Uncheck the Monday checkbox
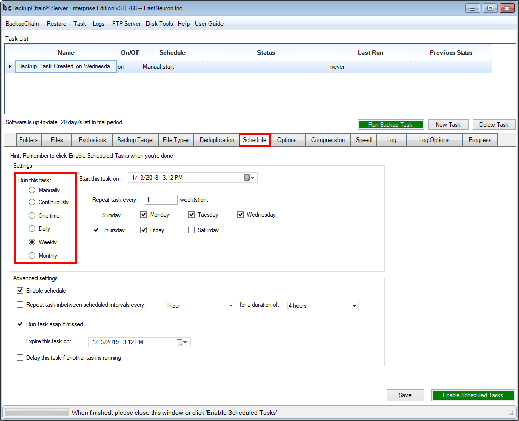519x421 pixels. (143, 215)
